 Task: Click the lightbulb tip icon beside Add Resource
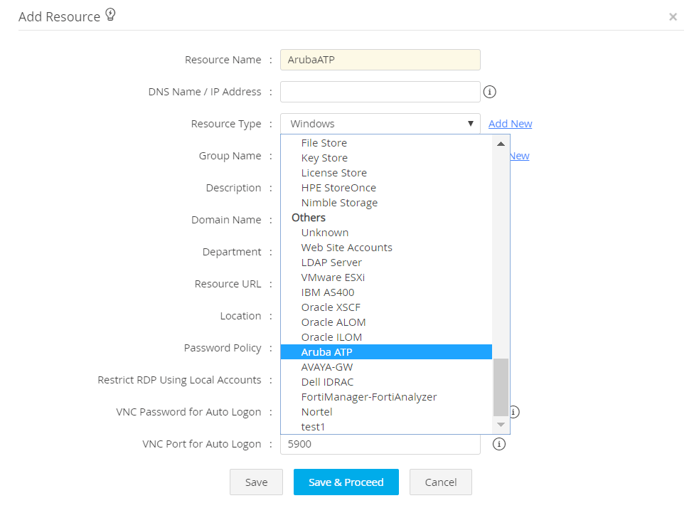pos(110,15)
